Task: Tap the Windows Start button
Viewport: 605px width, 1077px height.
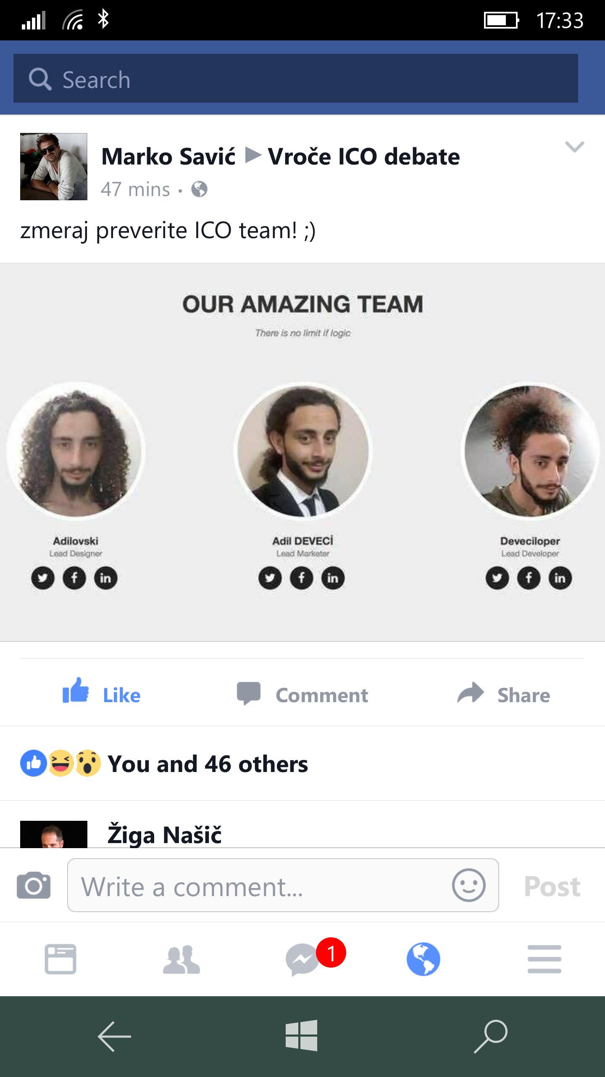Action: click(301, 1036)
